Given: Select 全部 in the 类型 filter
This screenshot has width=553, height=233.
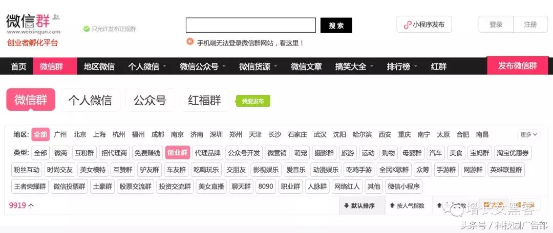Looking at the screenshot, I should coord(40,153).
